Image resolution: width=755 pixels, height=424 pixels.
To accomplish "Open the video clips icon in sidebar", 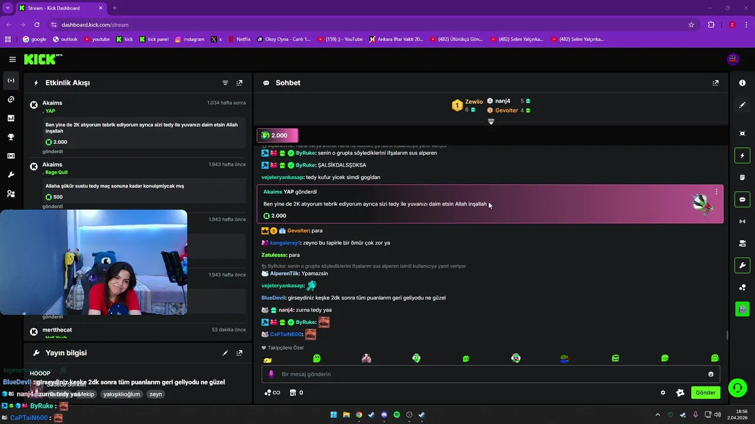I will pyautogui.click(x=11, y=156).
